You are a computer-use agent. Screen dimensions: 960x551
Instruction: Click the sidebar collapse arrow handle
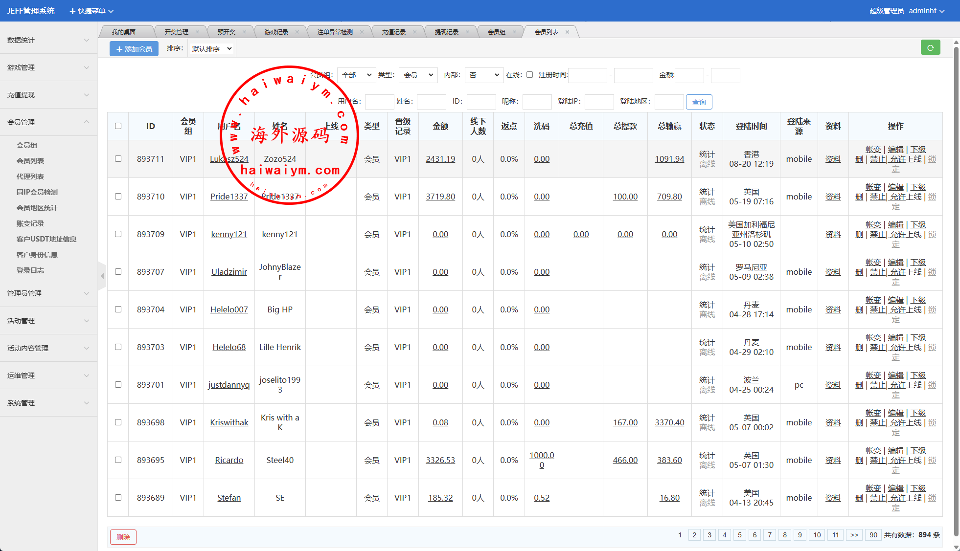tap(102, 276)
